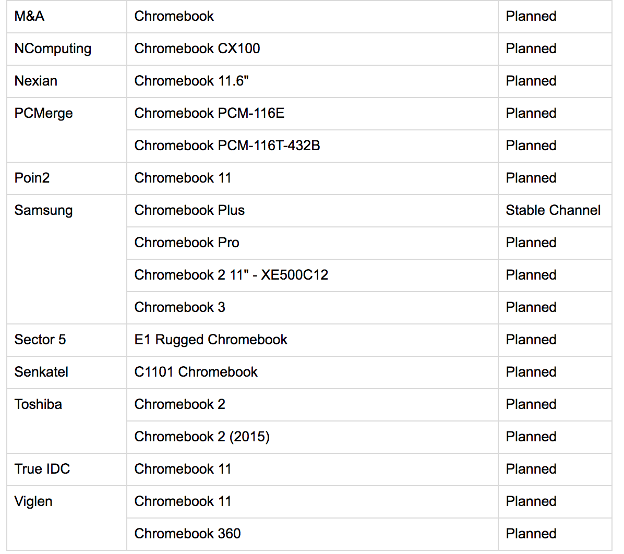Image resolution: width=624 pixels, height=554 pixels.
Task: Click the True IDC cell
Action: click(42, 469)
